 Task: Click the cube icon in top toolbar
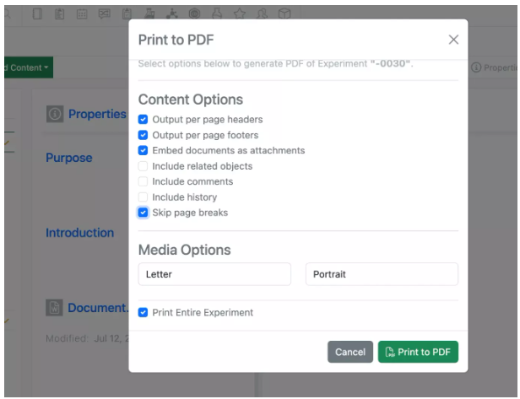(x=284, y=13)
